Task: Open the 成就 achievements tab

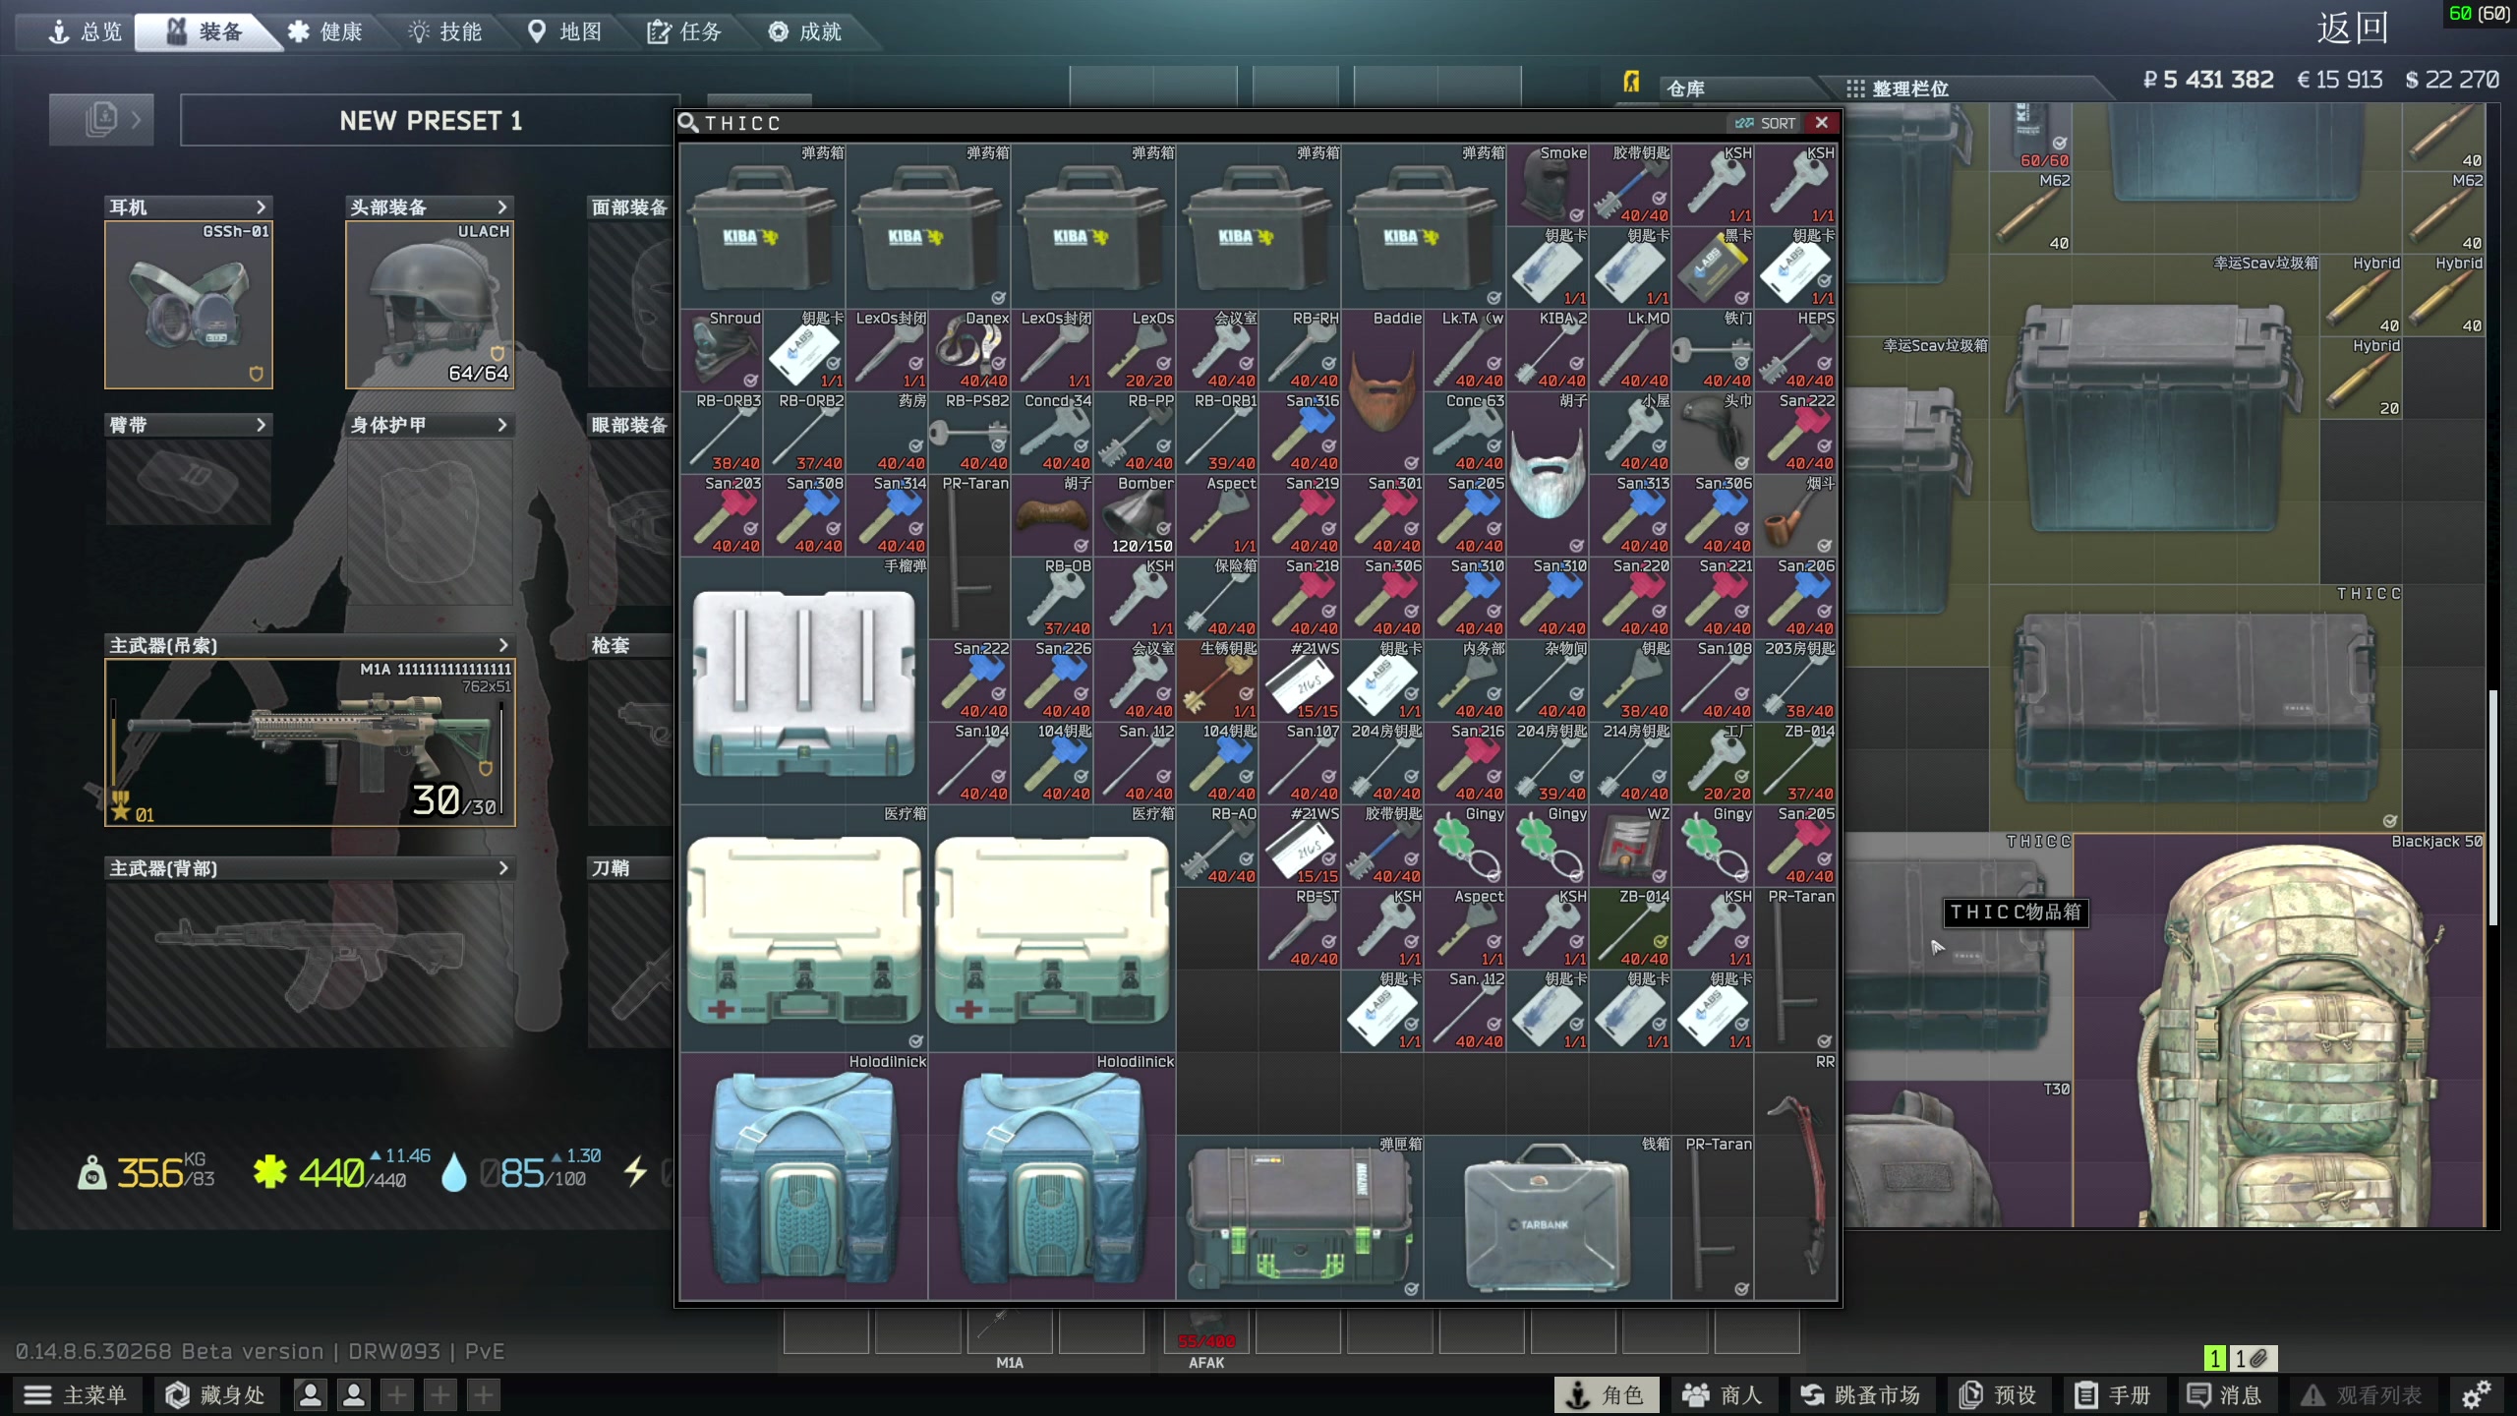Action: 805,31
